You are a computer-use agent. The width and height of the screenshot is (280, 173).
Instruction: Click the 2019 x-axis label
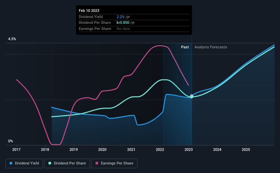(74, 150)
